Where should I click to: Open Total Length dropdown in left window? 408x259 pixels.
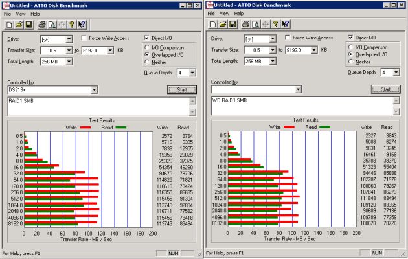point(69,62)
